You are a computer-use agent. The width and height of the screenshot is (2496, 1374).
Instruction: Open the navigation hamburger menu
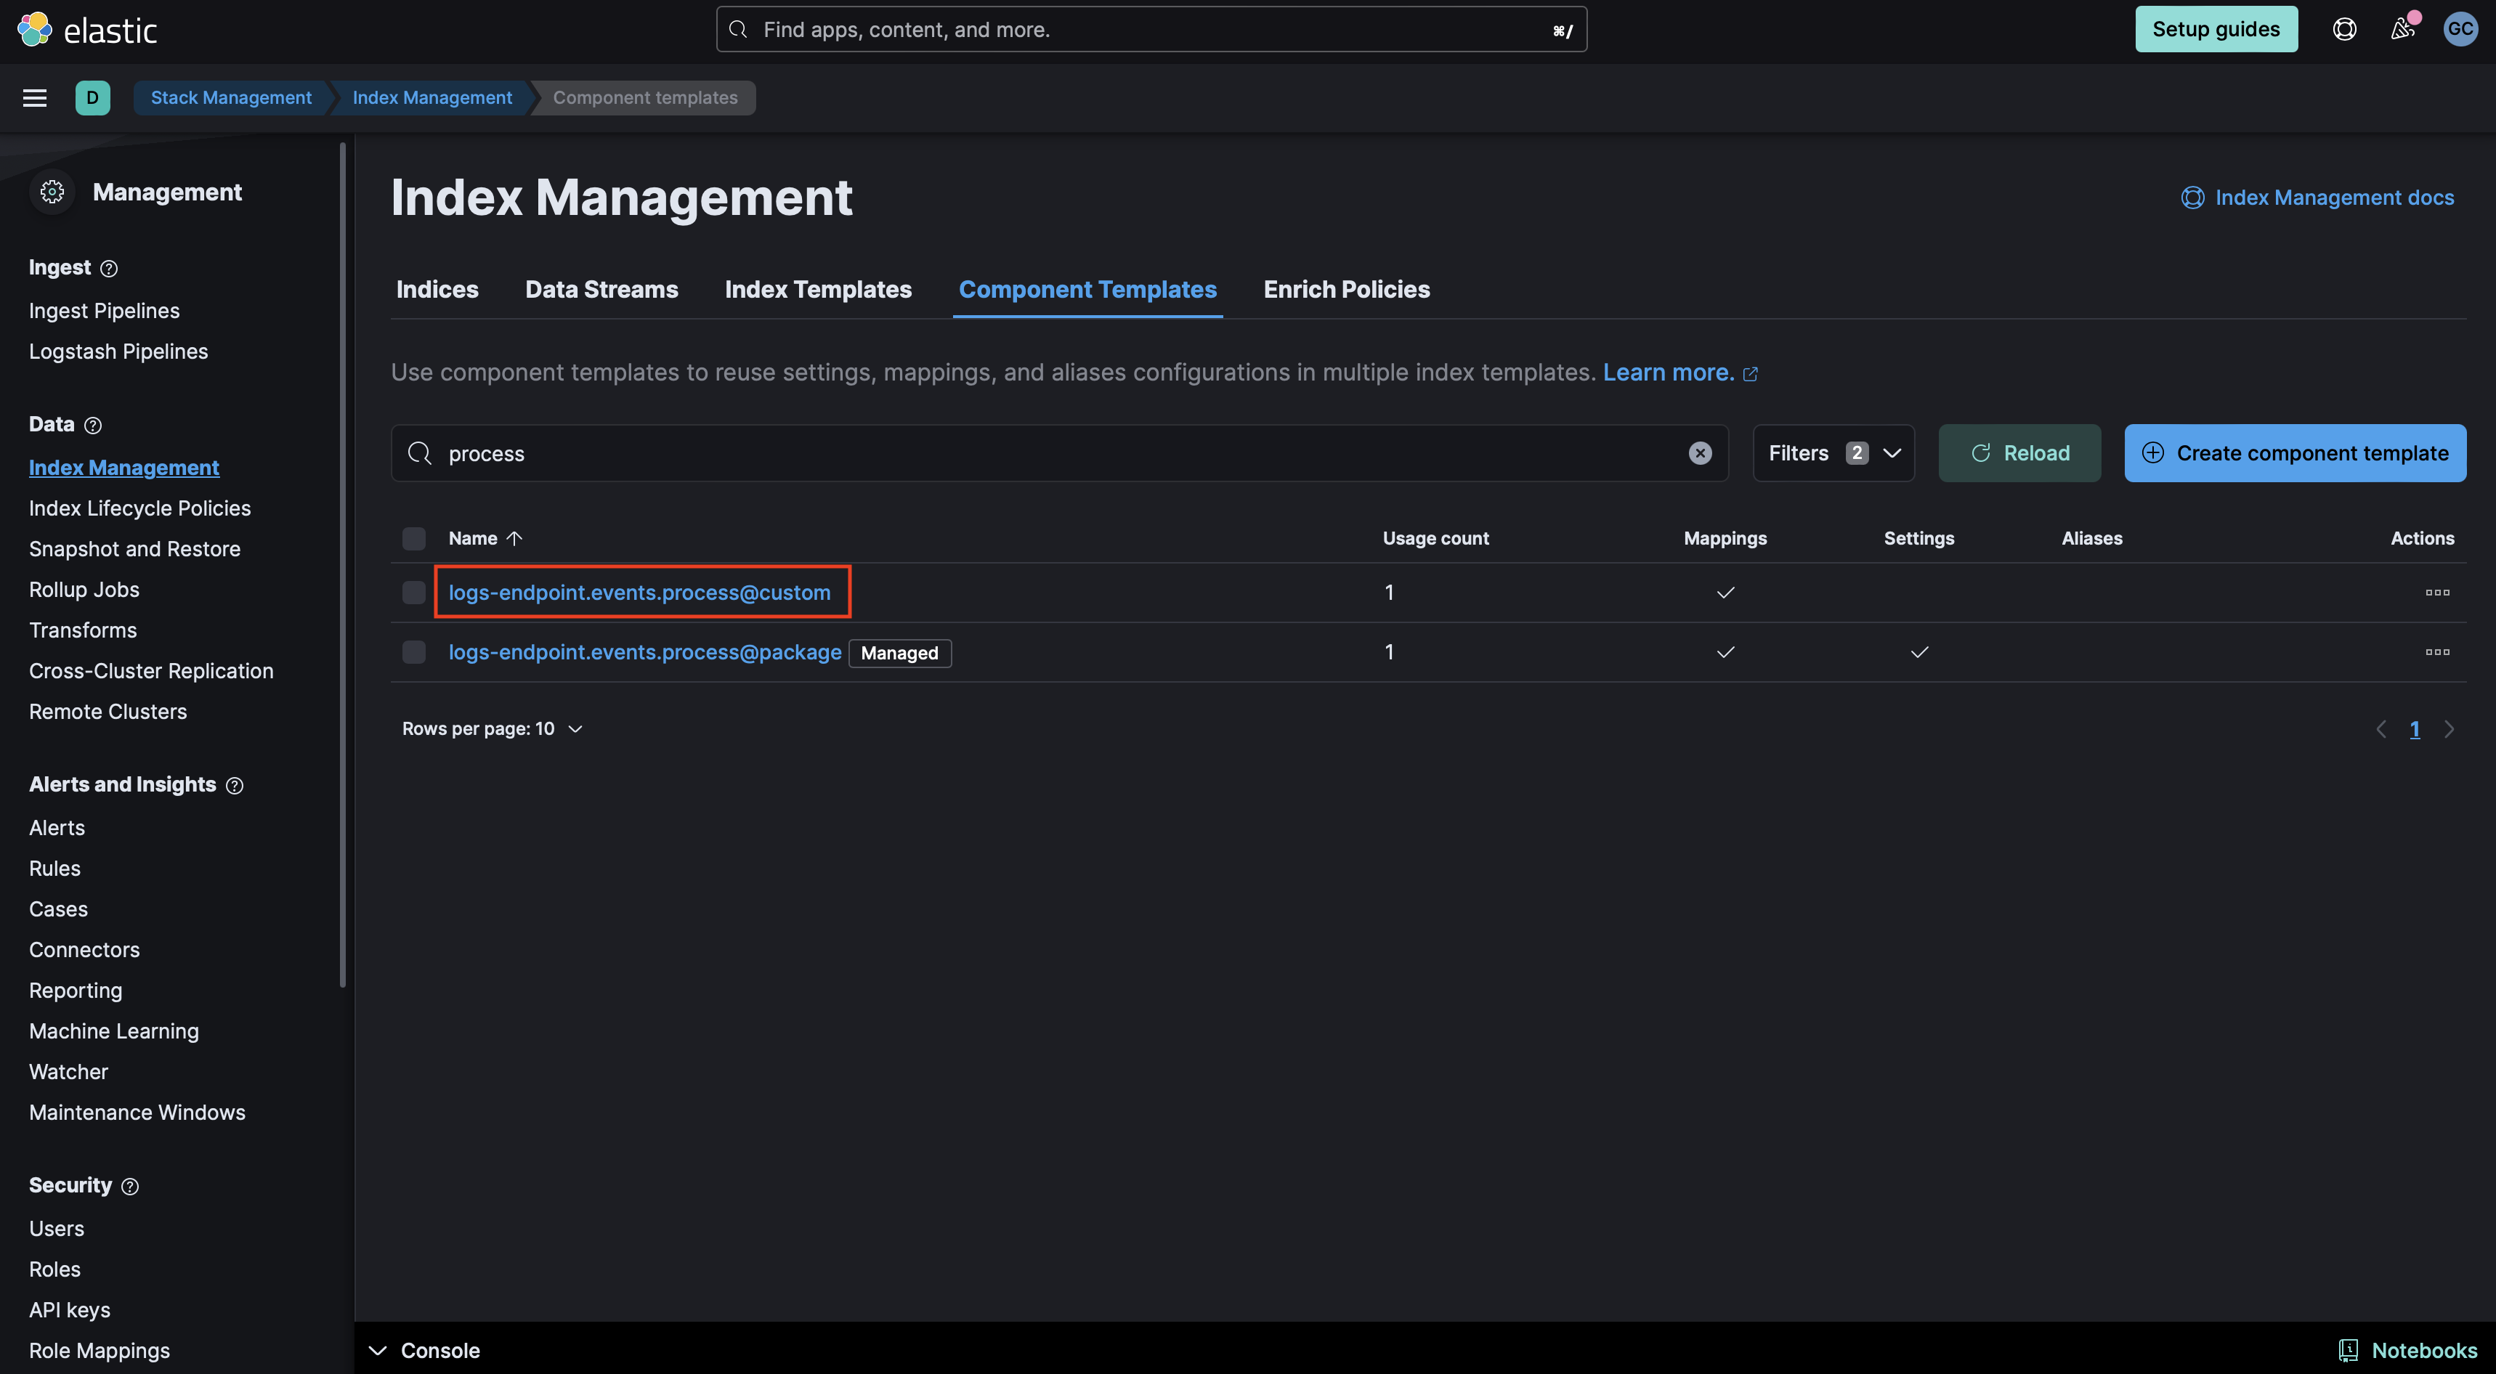(x=34, y=97)
